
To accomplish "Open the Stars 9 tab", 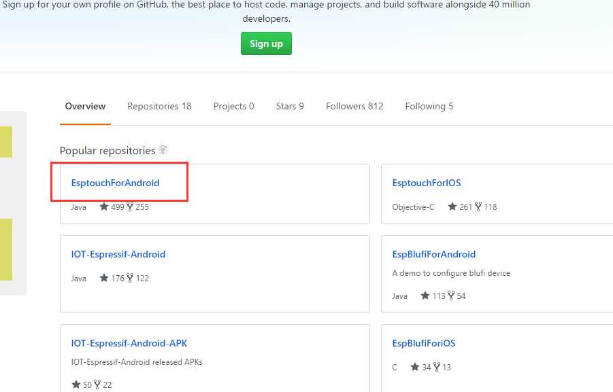I will 290,106.
